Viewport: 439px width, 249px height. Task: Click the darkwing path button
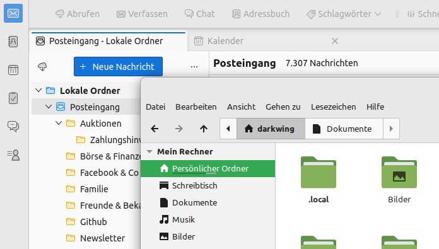[271, 129]
